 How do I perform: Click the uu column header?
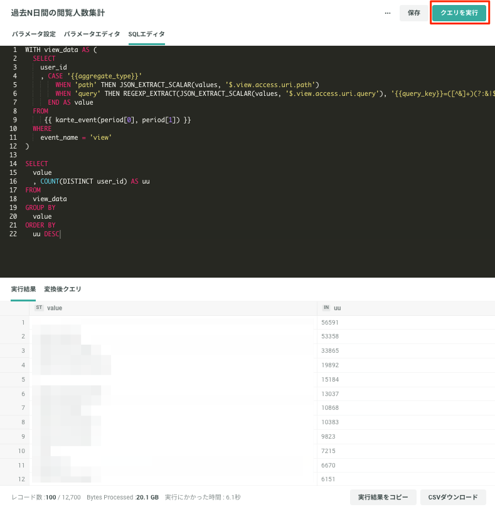(406, 308)
